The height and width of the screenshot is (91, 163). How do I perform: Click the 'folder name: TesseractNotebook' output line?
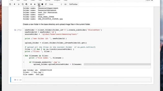[39, 10]
